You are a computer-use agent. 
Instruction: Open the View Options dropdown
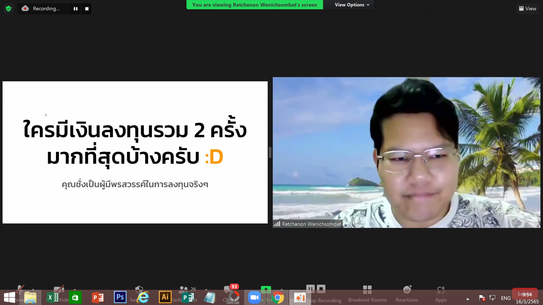click(352, 5)
